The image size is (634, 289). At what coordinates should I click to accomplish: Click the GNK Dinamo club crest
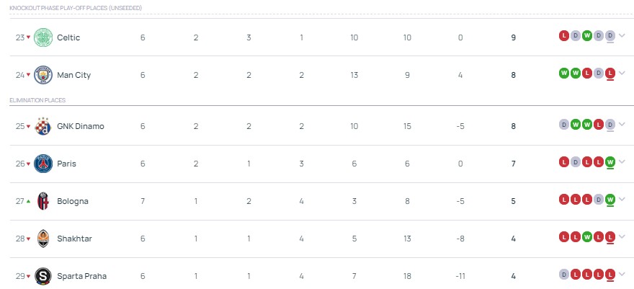(x=44, y=126)
